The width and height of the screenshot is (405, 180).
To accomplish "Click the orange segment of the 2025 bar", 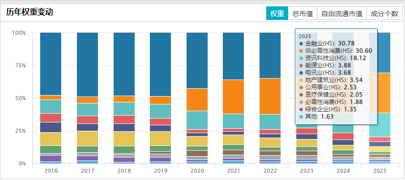I will tap(380, 93).
